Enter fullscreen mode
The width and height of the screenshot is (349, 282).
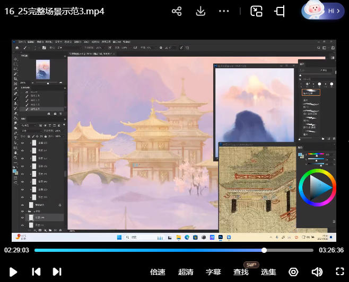pos(340,271)
